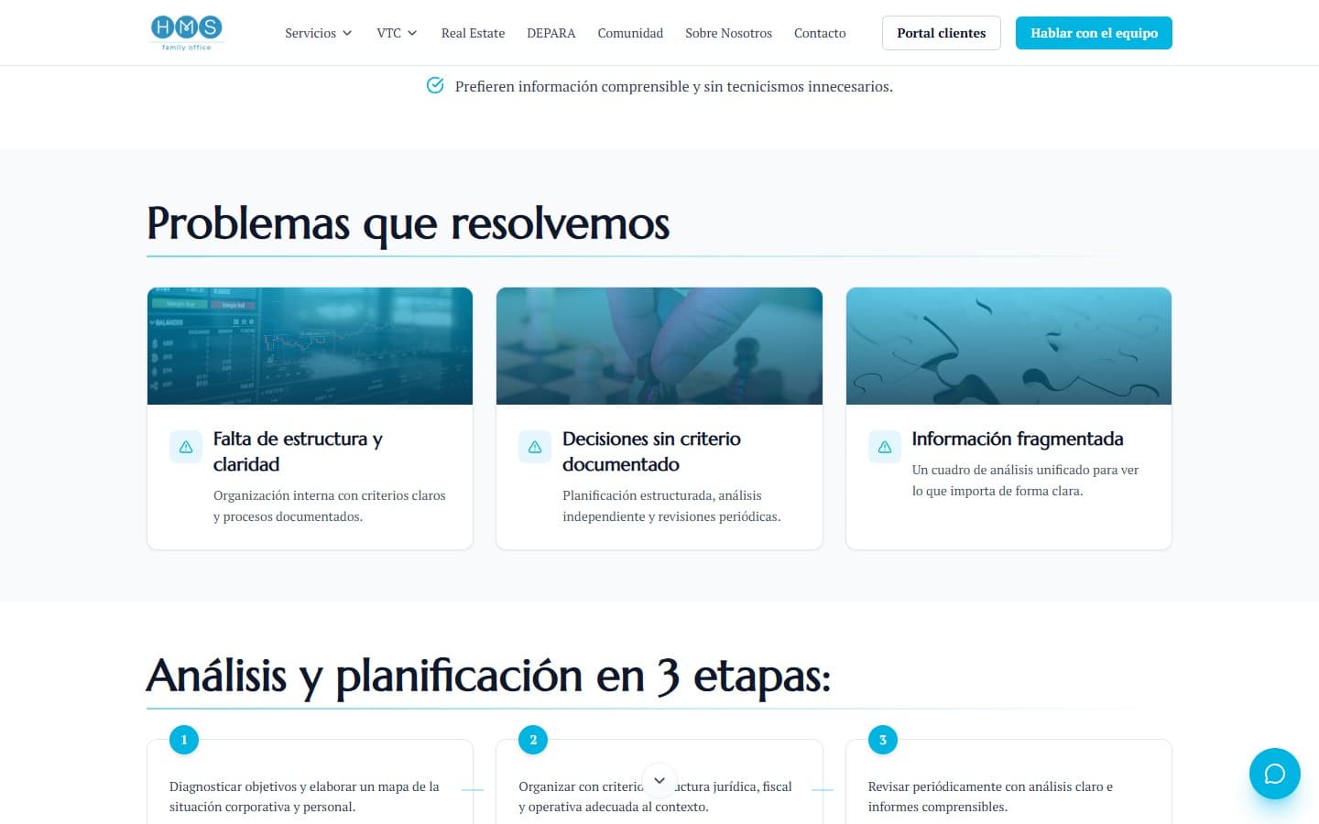
Task: Expand the Servicios dropdown menu
Action: click(x=318, y=33)
